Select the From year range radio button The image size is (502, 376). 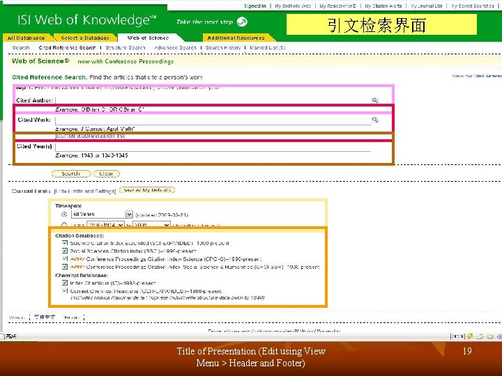[64, 225]
